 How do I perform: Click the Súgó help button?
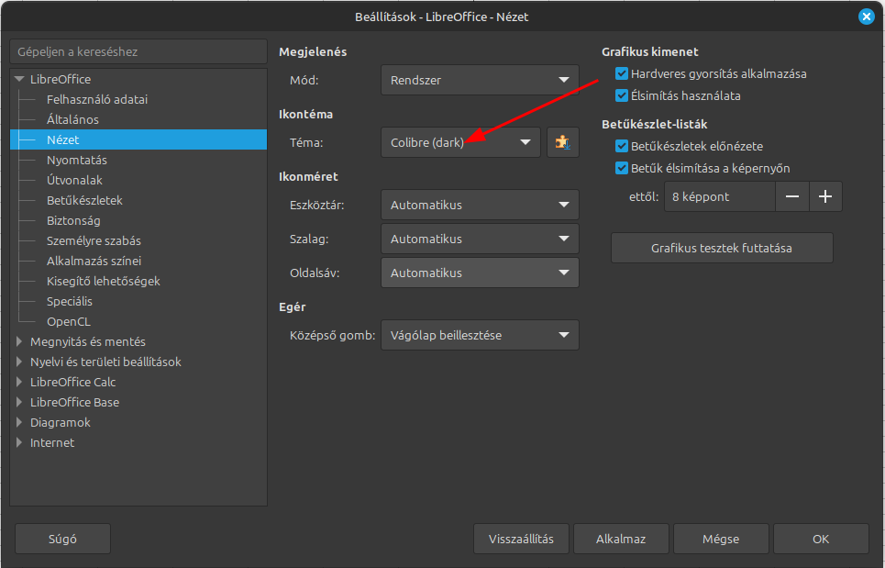coord(62,540)
